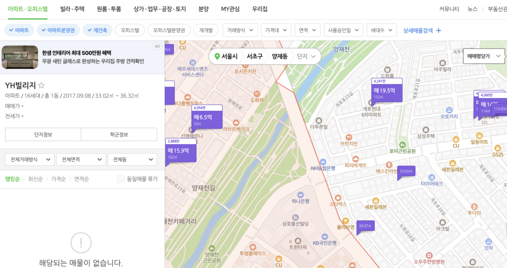507x268 pixels.
Task: Expand the 전체면적 dropdown
Action: click(81, 160)
